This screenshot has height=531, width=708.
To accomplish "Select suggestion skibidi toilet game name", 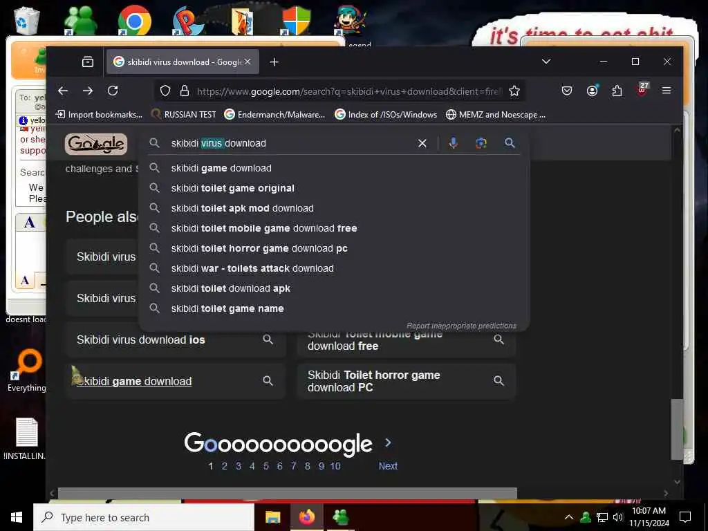I will coord(334,308).
